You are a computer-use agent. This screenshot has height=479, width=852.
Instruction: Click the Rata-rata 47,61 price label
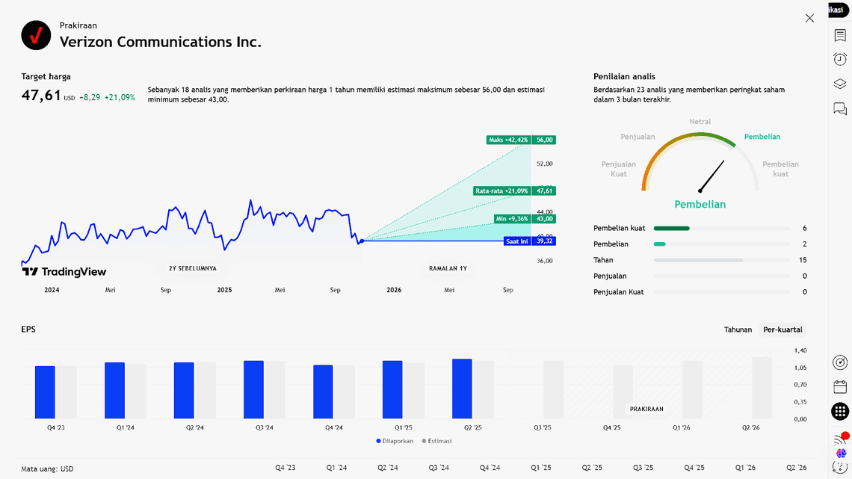tap(515, 191)
